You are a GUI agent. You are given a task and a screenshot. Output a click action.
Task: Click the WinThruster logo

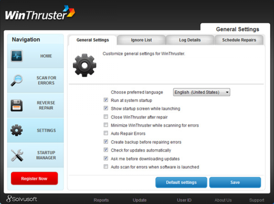click(x=40, y=13)
